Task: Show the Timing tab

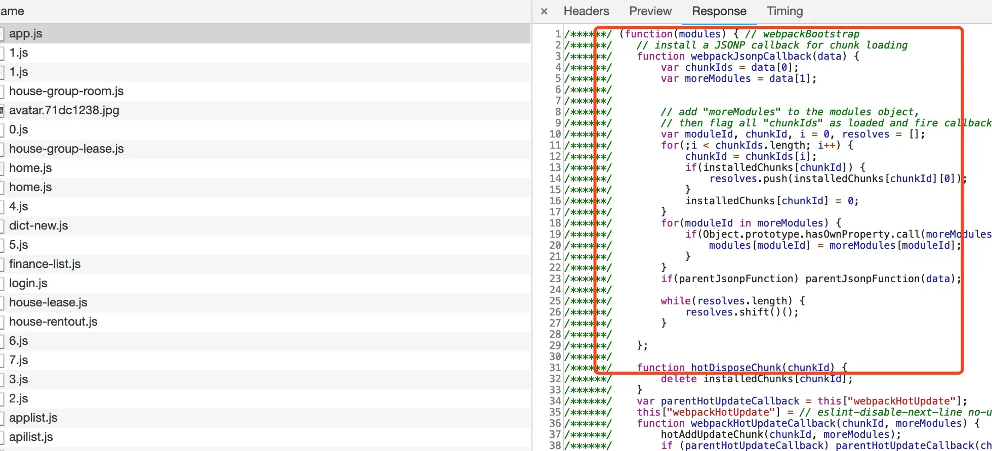Action: (x=784, y=11)
